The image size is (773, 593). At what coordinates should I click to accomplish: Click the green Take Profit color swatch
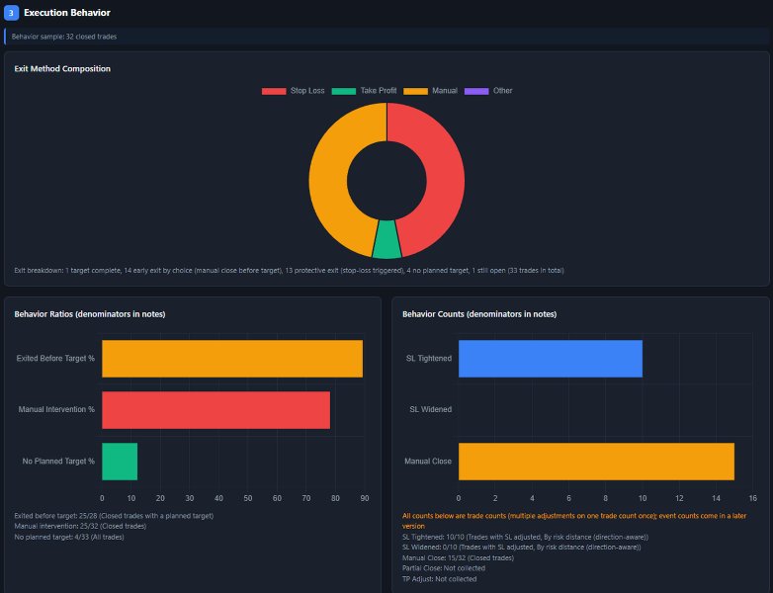coord(344,91)
